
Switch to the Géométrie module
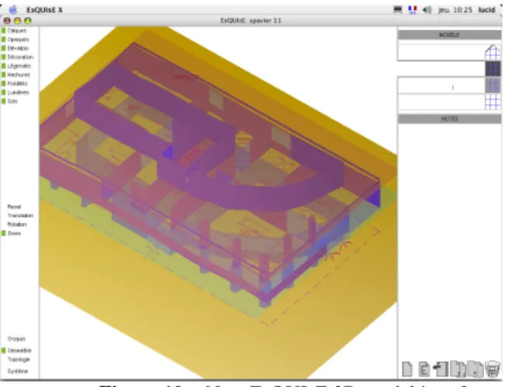pyautogui.click(x=16, y=351)
